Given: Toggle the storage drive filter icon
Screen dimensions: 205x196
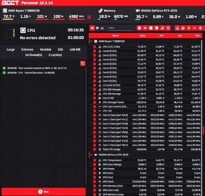Looking at the screenshot, I should coord(157,28).
